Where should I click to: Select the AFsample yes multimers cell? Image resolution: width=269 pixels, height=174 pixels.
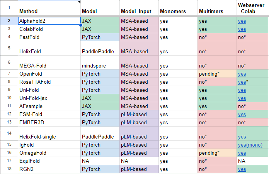217,106
